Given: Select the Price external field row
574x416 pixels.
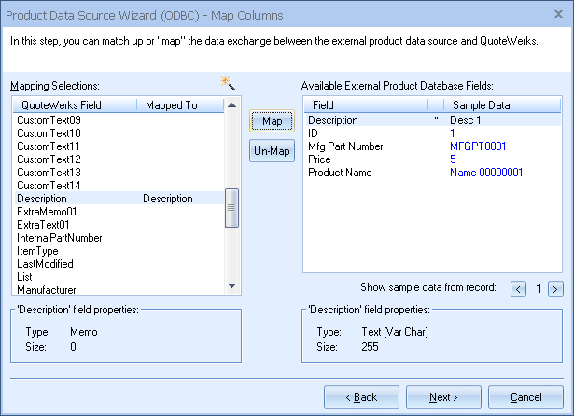Looking at the screenshot, I should [320, 159].
